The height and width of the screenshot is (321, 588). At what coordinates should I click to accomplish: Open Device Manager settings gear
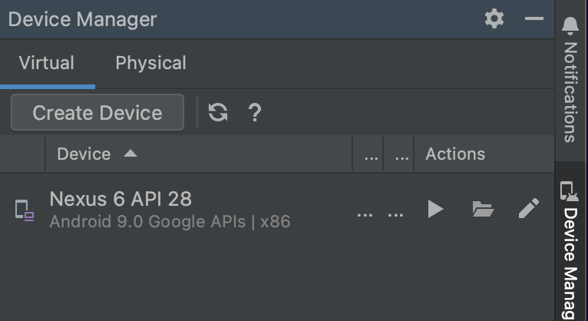click(494, 18)
